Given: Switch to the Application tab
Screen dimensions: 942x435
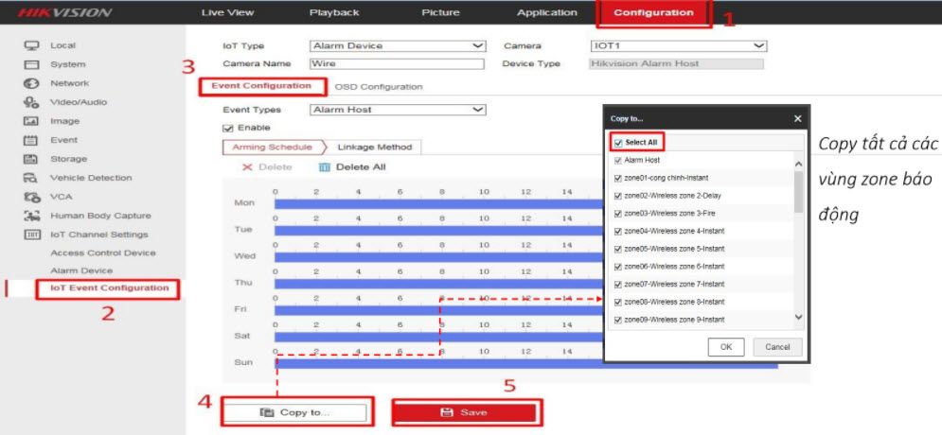Looking at the screenshot, I should tap(546, 12).
